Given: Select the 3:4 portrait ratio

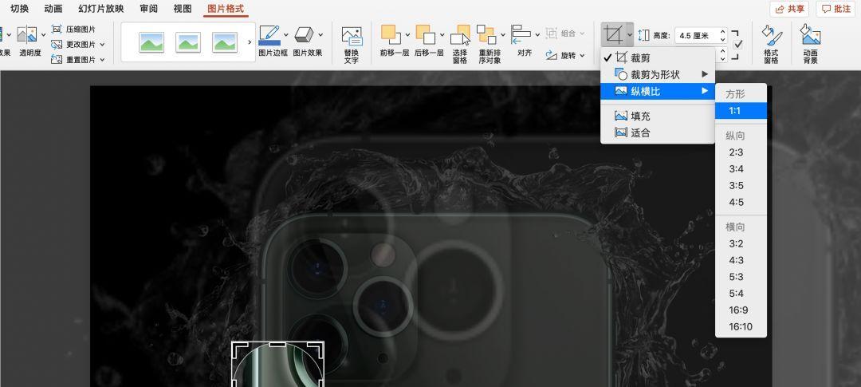Looking at the screenshot, I should coord(741,168).
